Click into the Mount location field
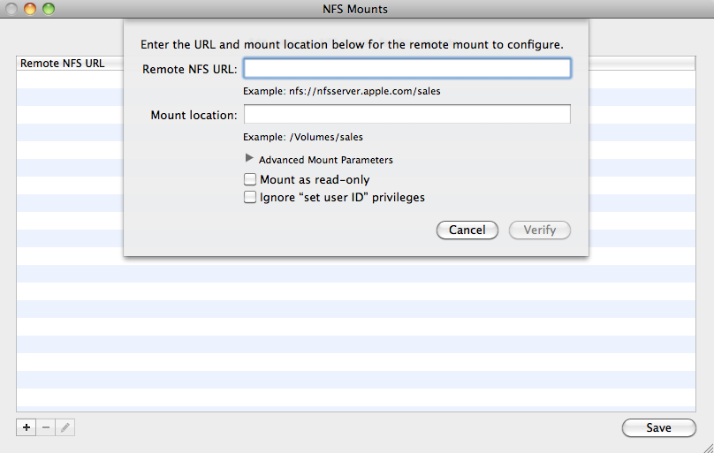This screenshot has height=453, width=714. click(x=406, y=114)
